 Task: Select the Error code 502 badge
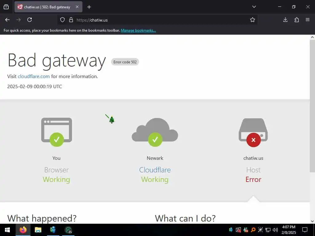tap(125, 62)
